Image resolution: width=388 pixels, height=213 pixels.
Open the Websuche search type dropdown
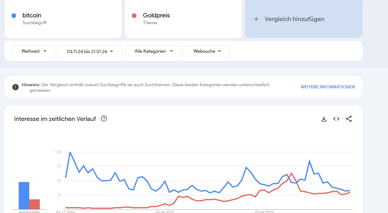tap(207, 51)
